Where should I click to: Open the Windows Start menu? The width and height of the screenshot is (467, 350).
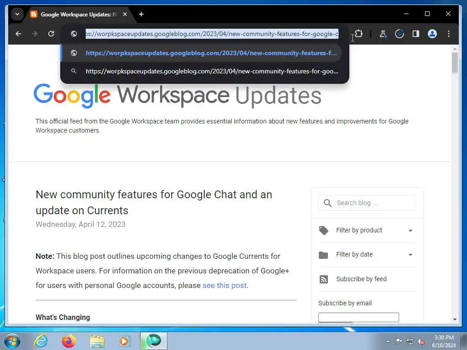pos(12,341)
